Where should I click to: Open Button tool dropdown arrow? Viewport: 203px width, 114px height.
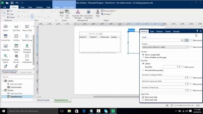click(x=10, y=27)
